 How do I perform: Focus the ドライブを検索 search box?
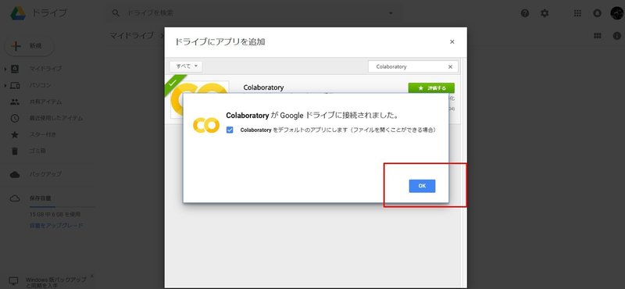[x=255, y=13]
